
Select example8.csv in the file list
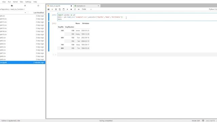23,56
